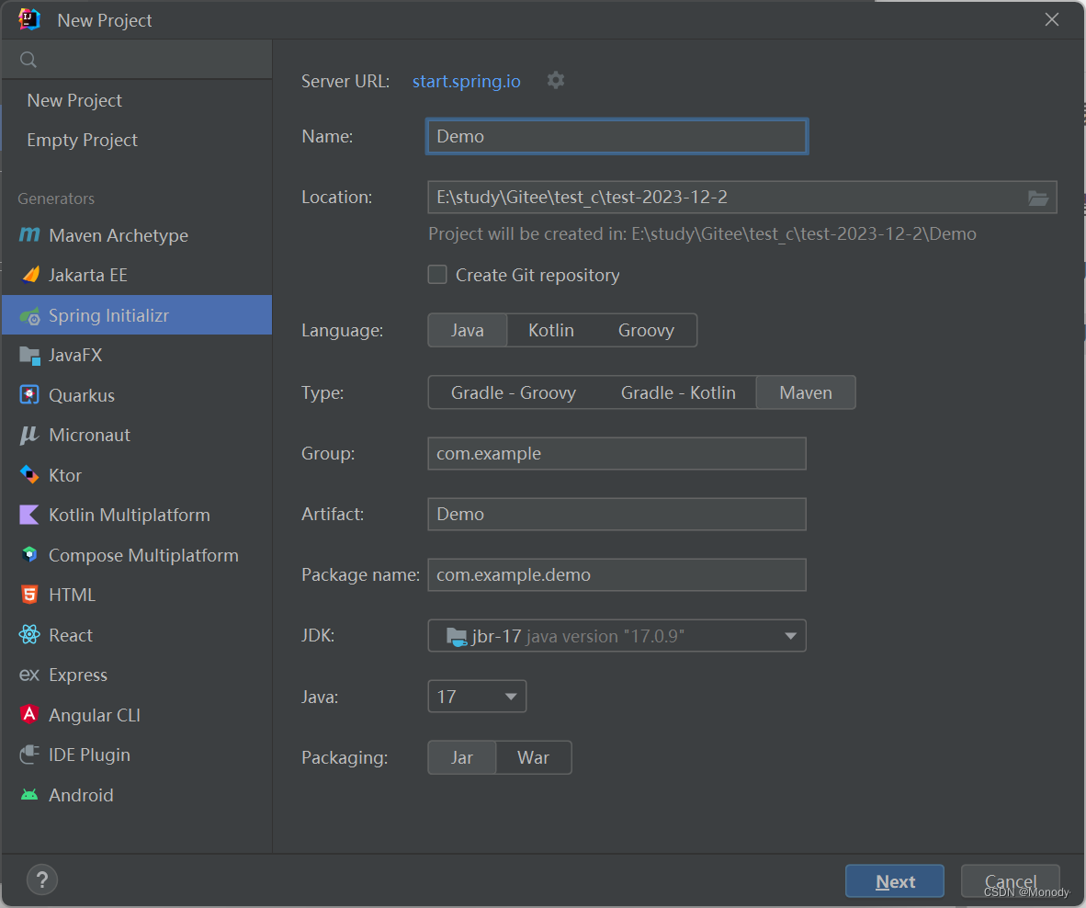This screenshot has height=908, width=1086.
Task: Choose Maven build type
Action: (806, 392)
